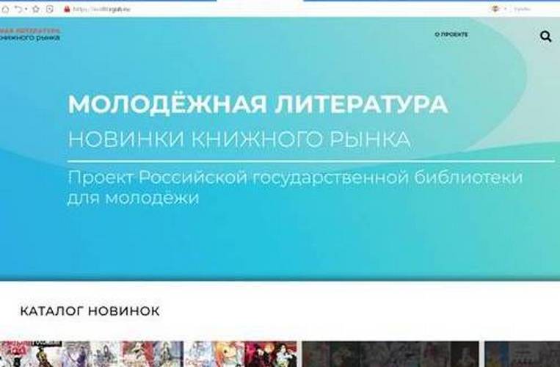Click the 'МОЛОДЁЖНАЯ ЛИТЕРАТУРА' heading
Viewport: 560px width, 367px height.
point(258,104)
